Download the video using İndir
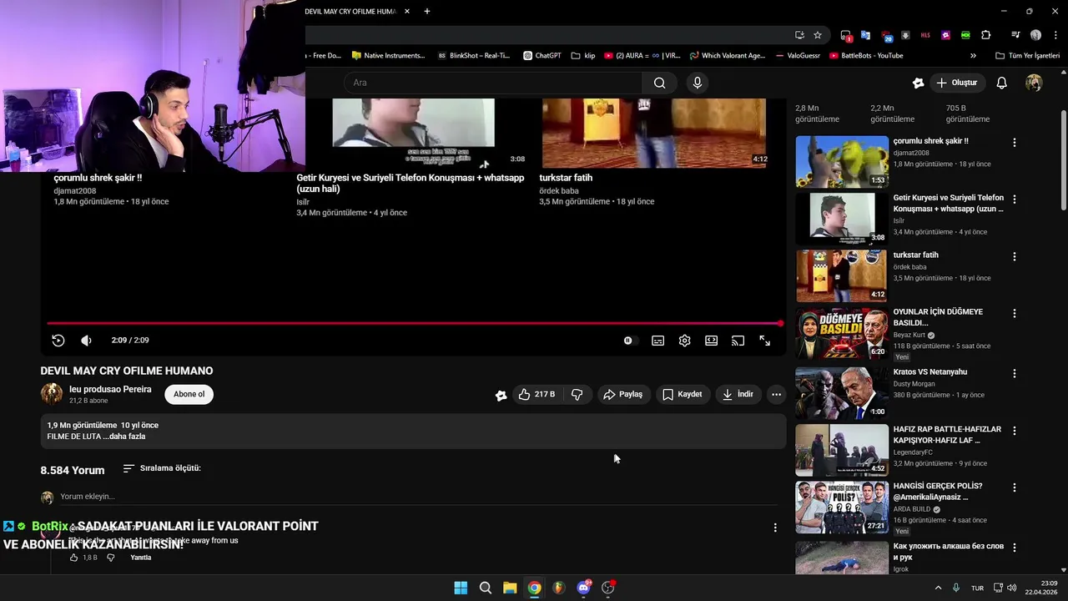This screenshot has width=1068, height=601. (x=738, y=394)
